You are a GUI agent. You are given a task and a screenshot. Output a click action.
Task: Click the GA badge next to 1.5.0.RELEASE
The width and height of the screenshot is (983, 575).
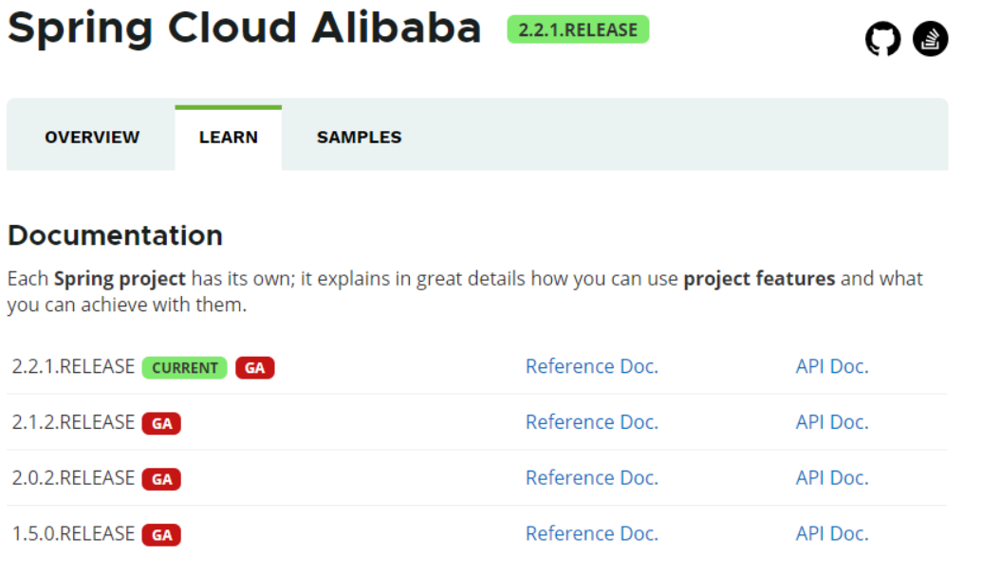coord(161,535)
